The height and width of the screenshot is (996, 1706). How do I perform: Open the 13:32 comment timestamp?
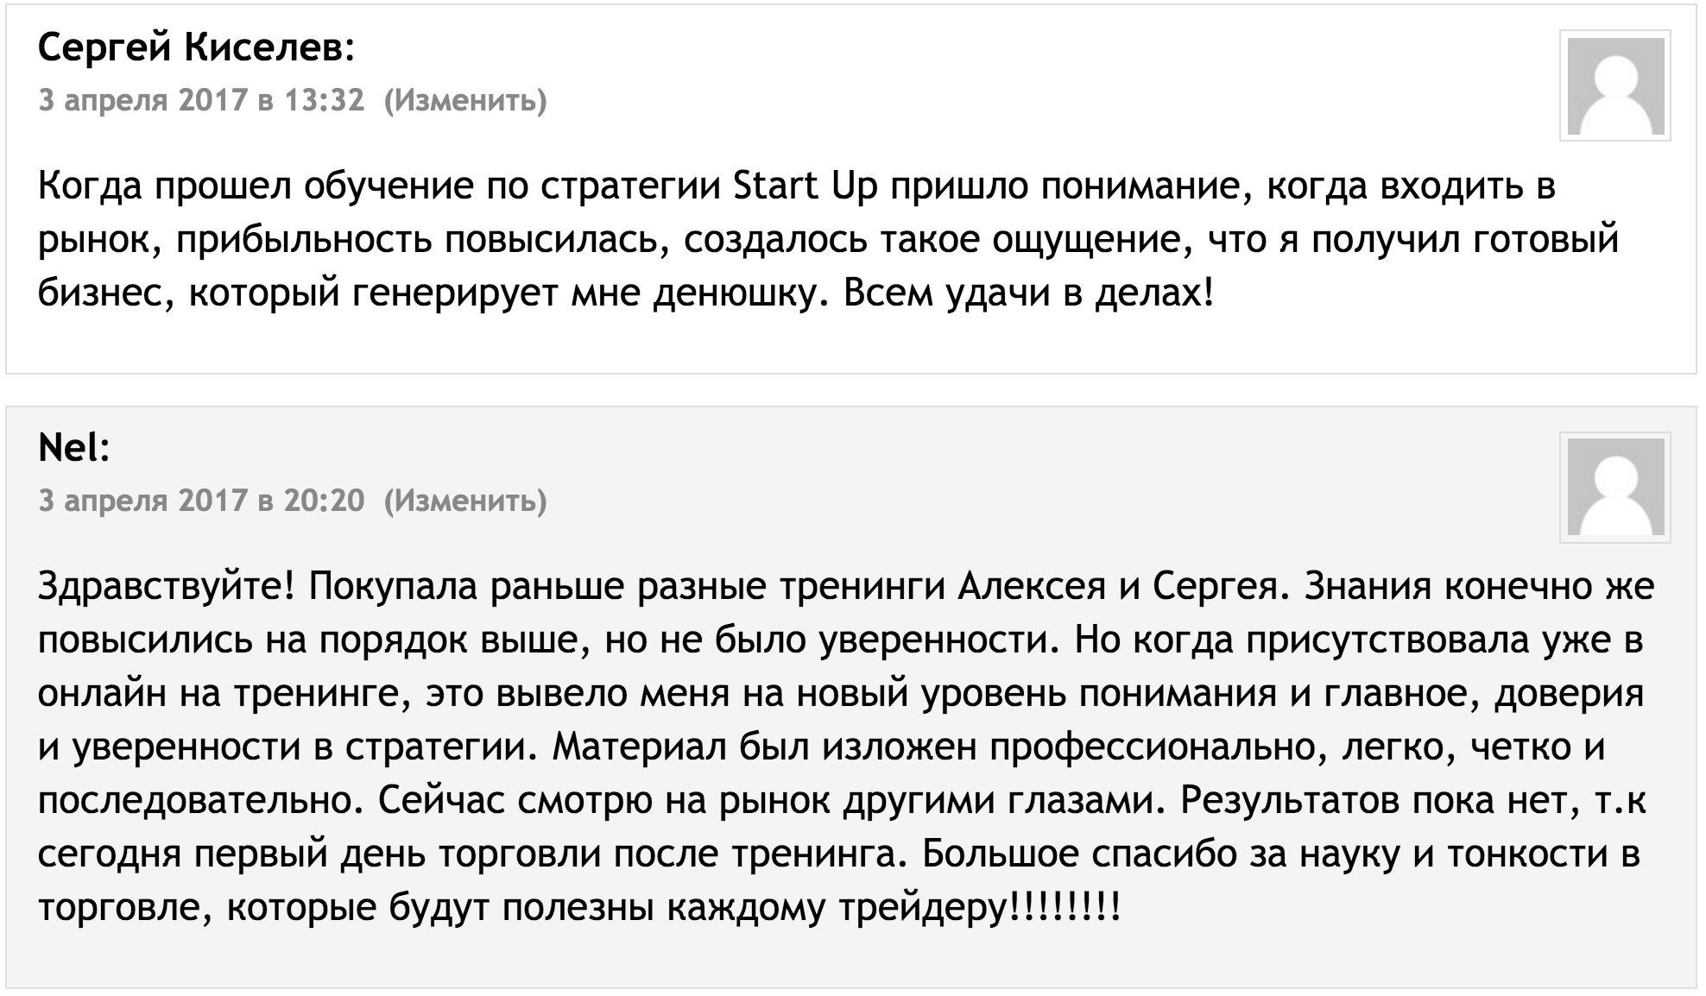(201, 101)
